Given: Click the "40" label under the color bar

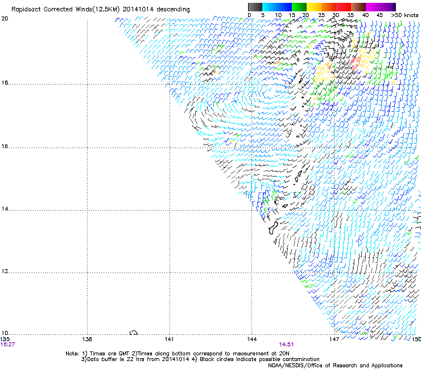Looking at the screenshot, I should [365, 15].
